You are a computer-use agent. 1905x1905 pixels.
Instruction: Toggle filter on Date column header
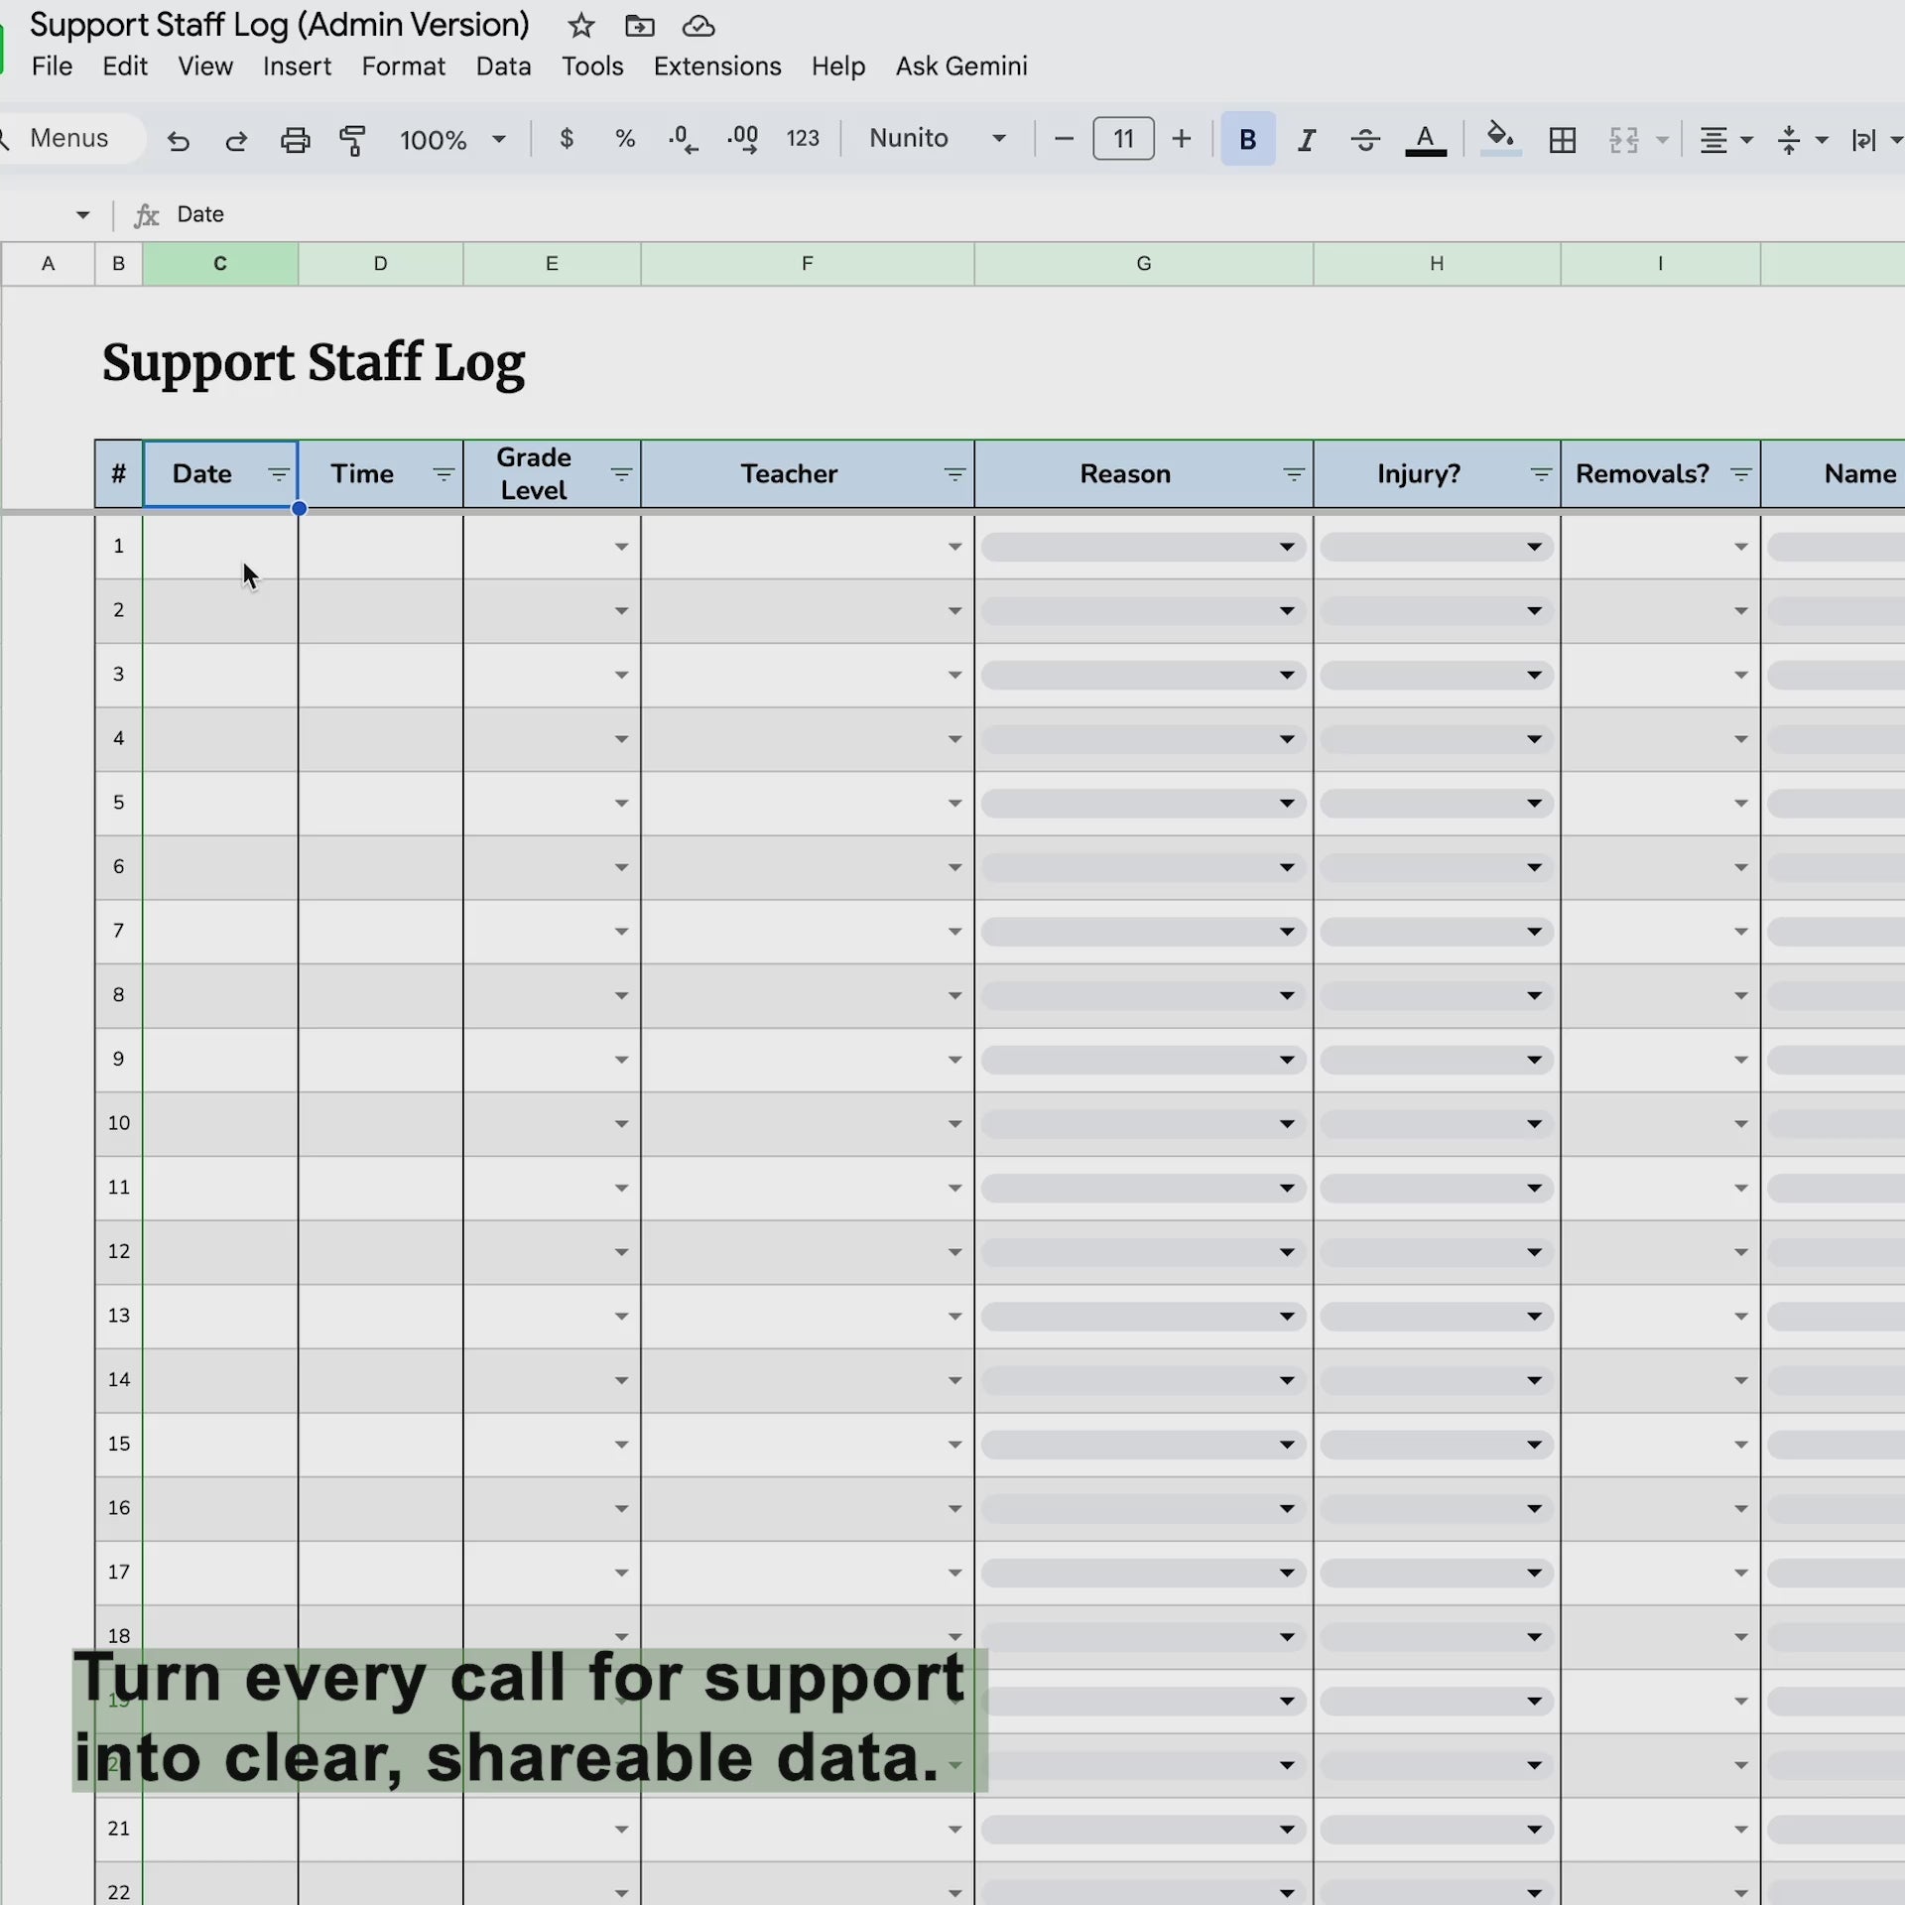coord(279,474)
